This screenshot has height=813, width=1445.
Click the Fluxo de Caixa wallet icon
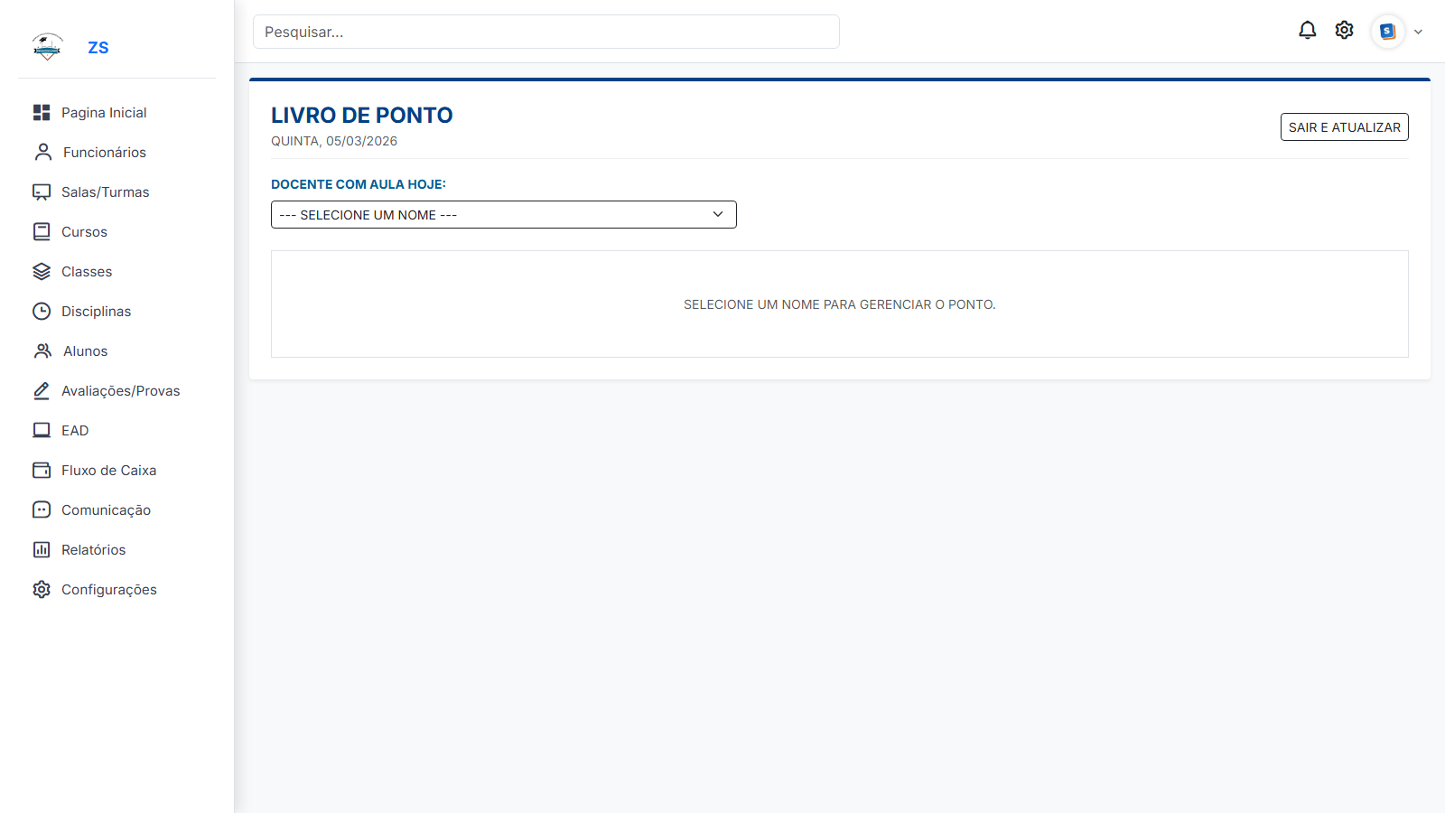pos(42,471)
